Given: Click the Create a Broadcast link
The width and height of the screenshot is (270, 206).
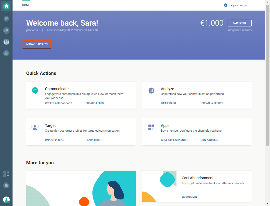Looking at the screenshot, I should (x=58, y=103).
